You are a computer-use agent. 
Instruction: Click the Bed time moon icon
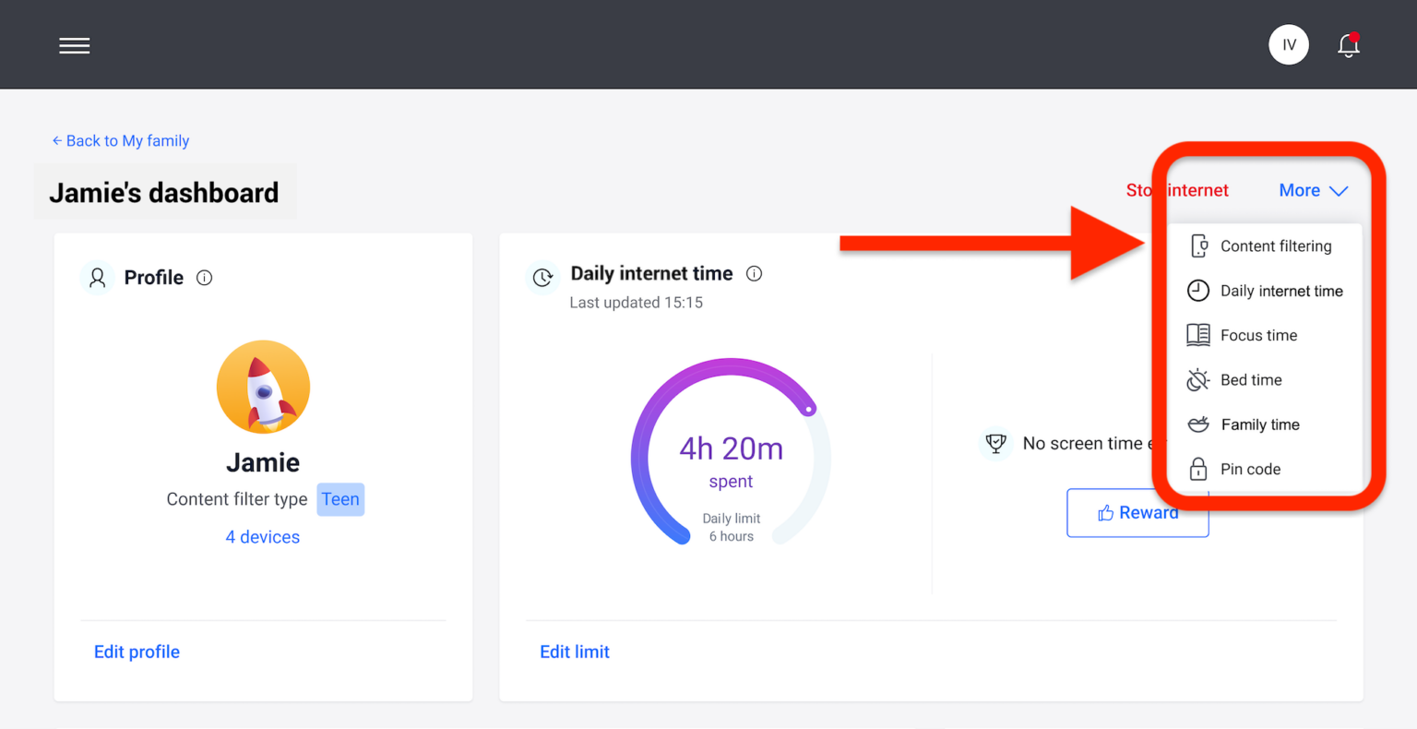[1197, 380]
